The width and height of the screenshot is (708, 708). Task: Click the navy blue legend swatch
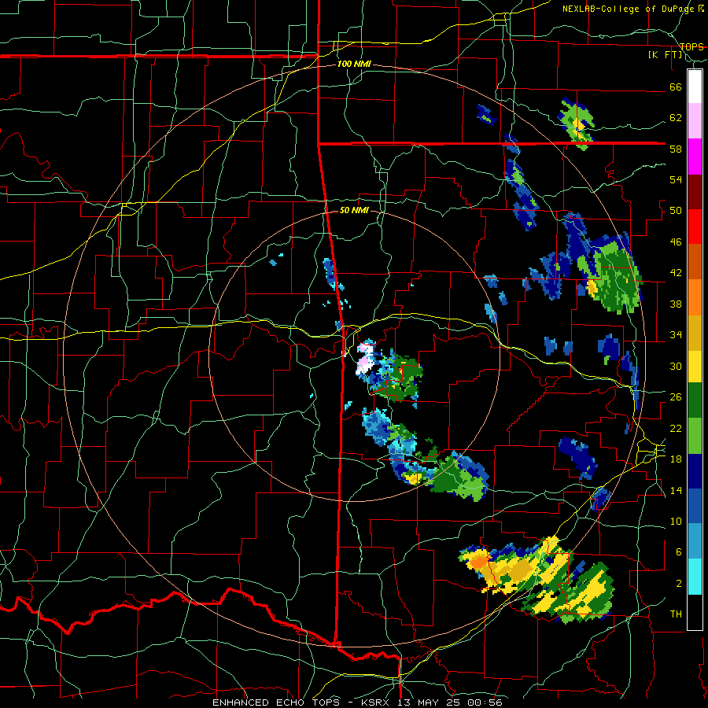tap(695, 471)
